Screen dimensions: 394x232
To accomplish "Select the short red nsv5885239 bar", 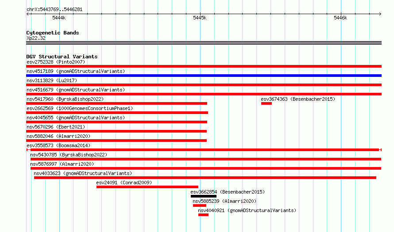I will [x=200, y=205].
